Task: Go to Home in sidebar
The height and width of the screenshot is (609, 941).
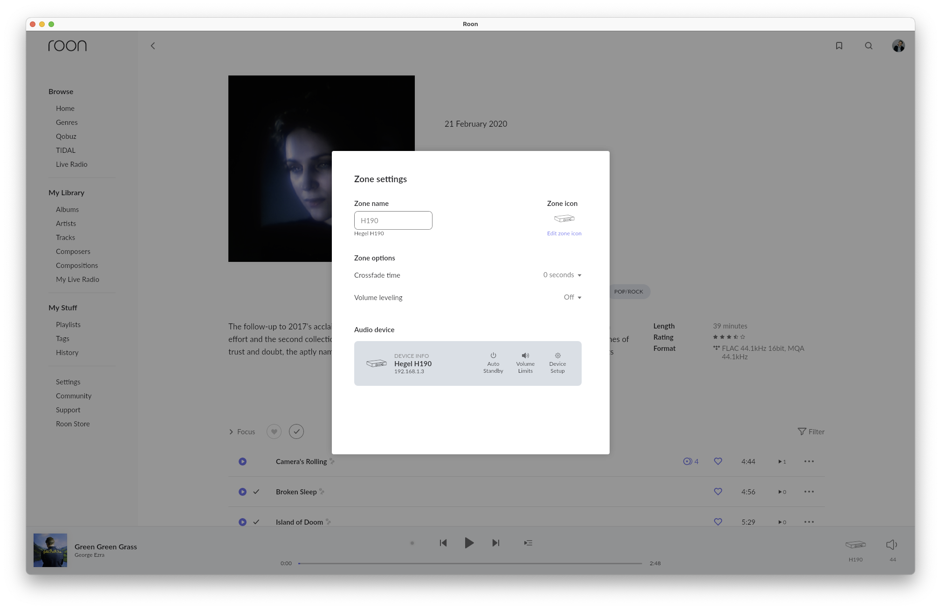Action: coord(65,108)
